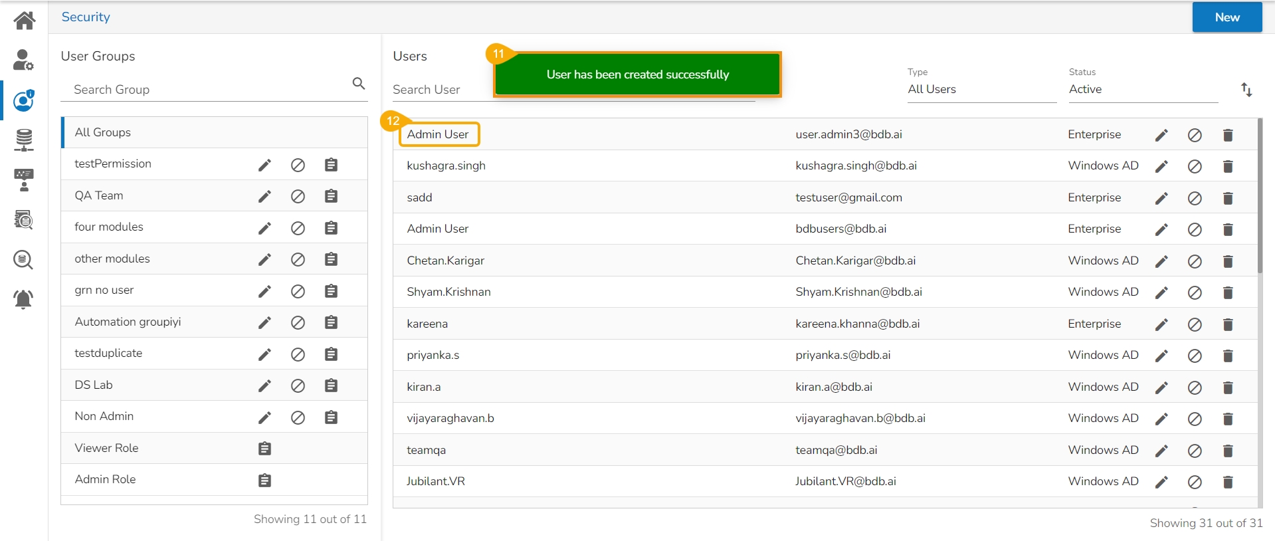
Task: Click the sort arrows icon above users
Action: click(1246, 90)
